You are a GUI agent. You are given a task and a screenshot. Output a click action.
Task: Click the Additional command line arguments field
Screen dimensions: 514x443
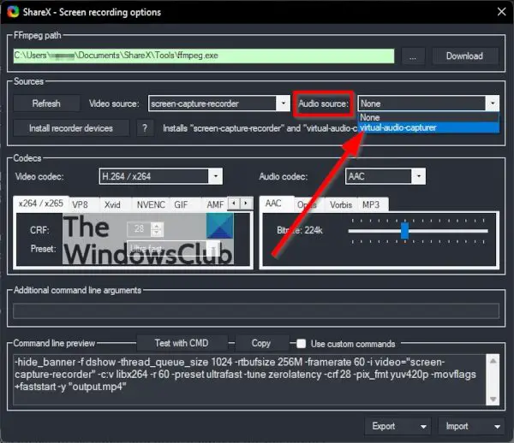(x=256, y=310)
